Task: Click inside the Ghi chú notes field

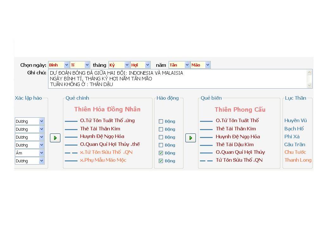Action: [x=177, y=79]
